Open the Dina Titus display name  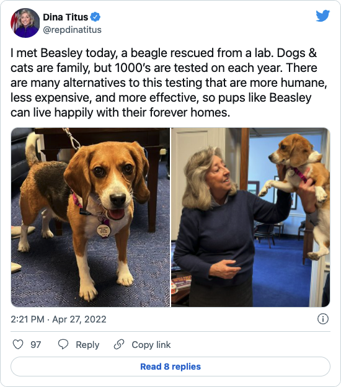click(65, 17)
